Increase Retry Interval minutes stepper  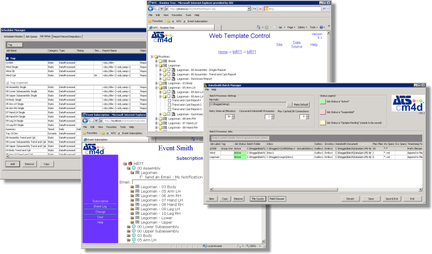[233, 116]
